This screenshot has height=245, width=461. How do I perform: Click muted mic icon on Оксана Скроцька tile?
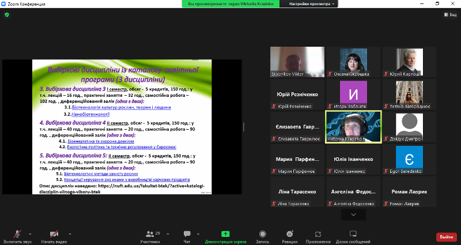(330, 74)
